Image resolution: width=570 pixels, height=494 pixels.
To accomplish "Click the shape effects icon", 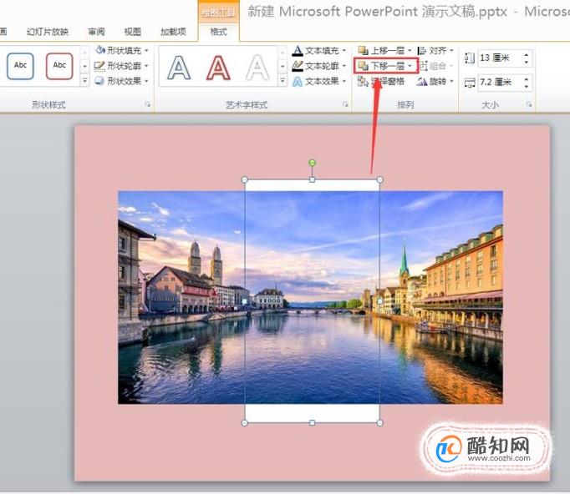I will pyautogui.click(x=99, y=81).
